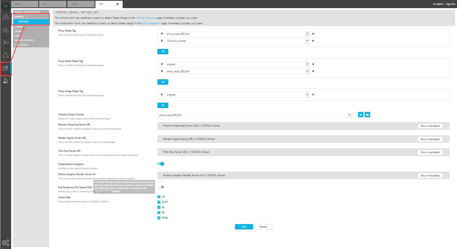Uncheck the 29.97 frame rate checkbox
457x249 pixels.
(159, 202)
